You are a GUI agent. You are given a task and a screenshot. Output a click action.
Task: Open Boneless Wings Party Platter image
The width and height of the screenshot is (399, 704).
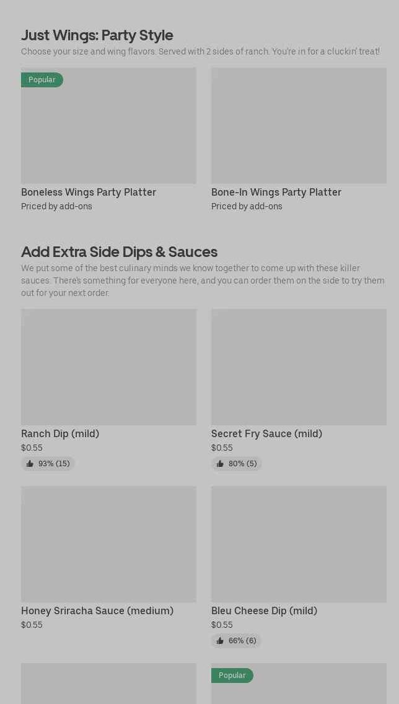click(x=109, y=126)
